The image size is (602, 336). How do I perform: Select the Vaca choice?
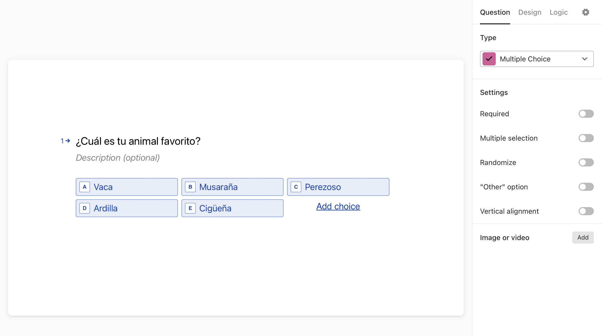[x=127, y=187]
